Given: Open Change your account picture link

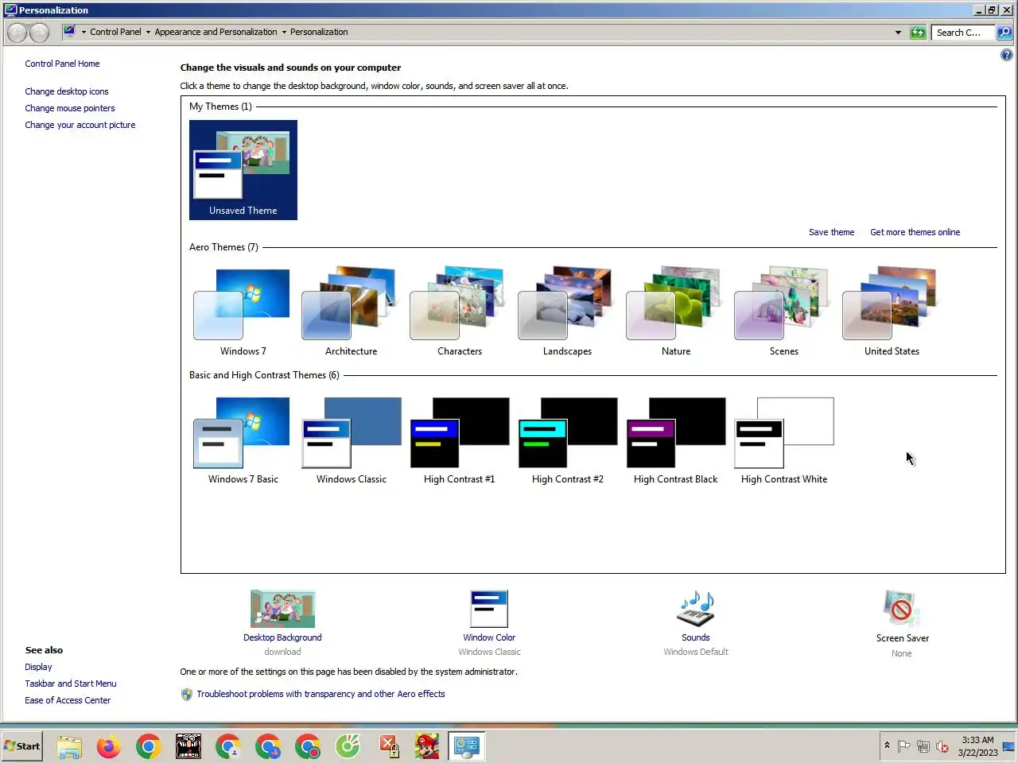Looking at the screenshot, I should coord(80,125).
